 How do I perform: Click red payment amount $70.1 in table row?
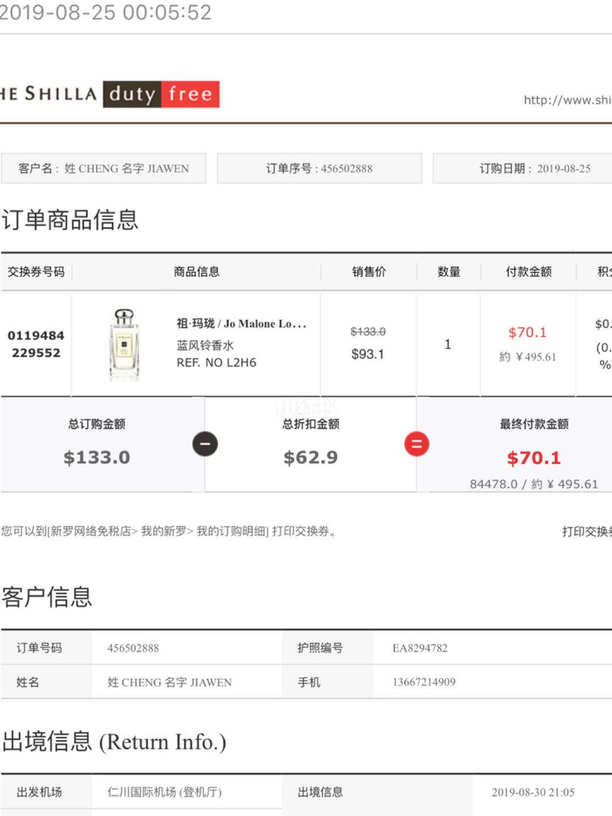[x=528, y=333]
